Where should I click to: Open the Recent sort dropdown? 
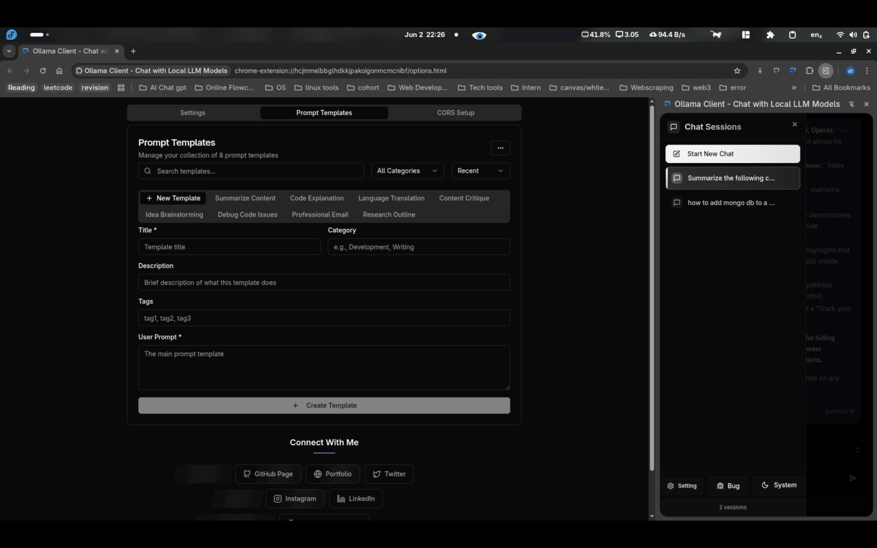tap(480, 171)
